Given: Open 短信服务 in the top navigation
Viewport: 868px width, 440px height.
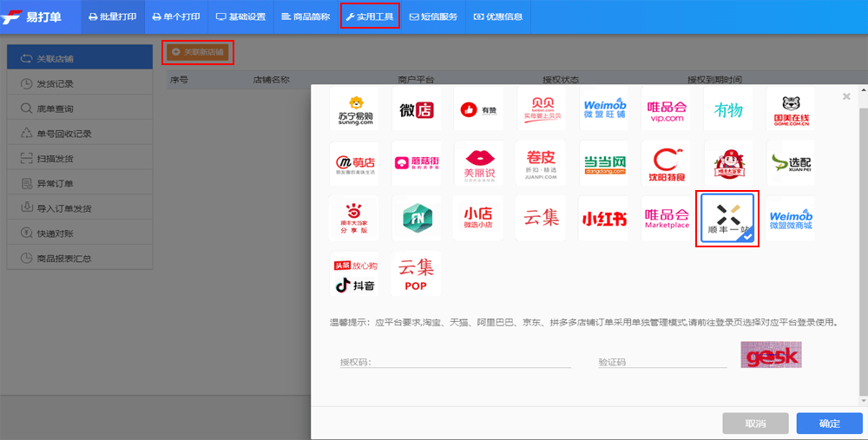Looking at the screenshot, I should (x=433, y=16).
